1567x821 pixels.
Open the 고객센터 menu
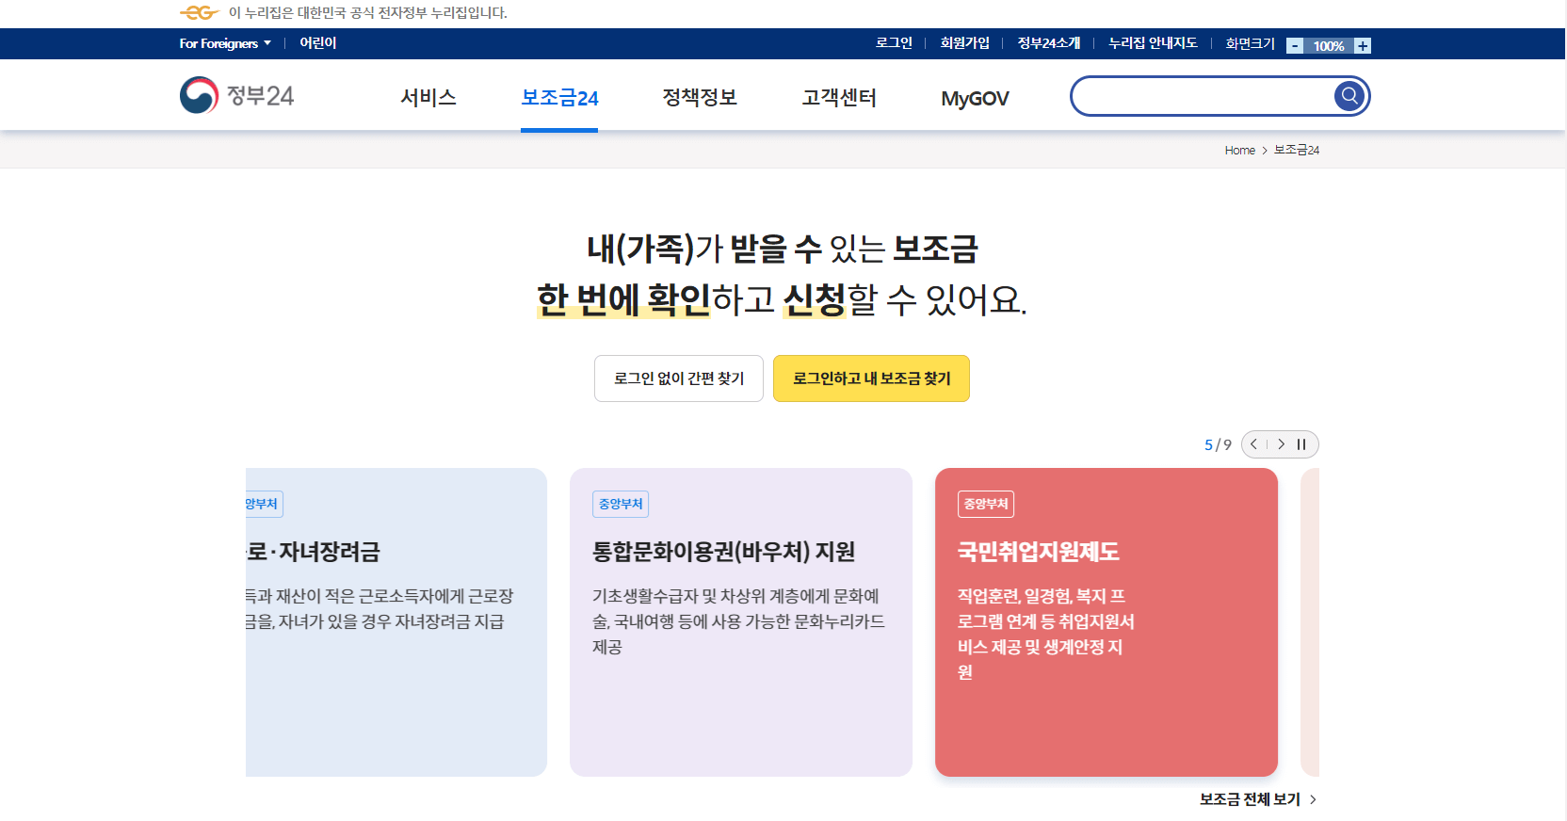(839, 98)
